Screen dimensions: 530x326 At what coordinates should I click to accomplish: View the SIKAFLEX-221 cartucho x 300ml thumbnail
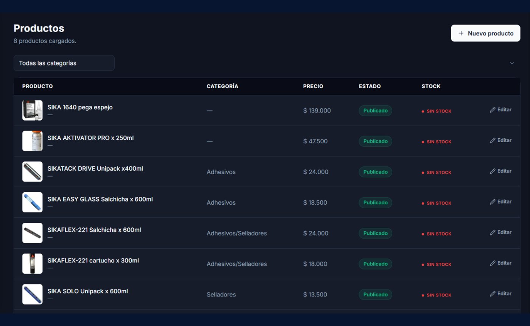[33, 264]
